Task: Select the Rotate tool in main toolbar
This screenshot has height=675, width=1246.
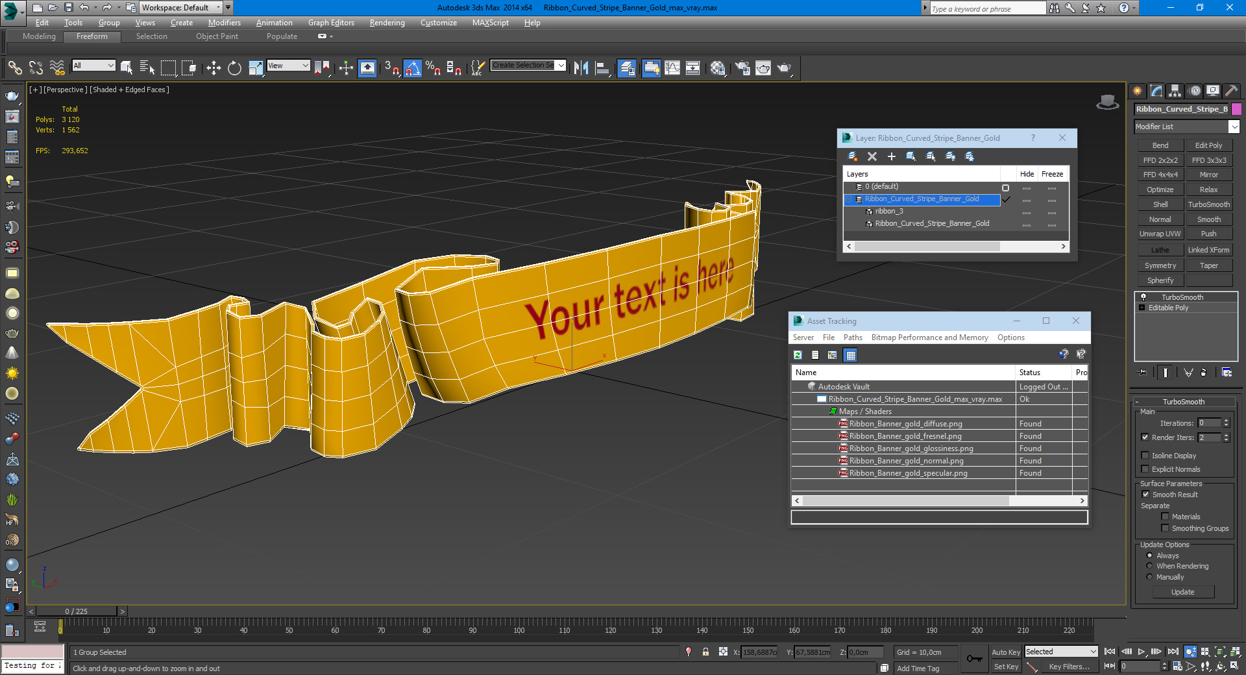Action: [x=234, y=68]
